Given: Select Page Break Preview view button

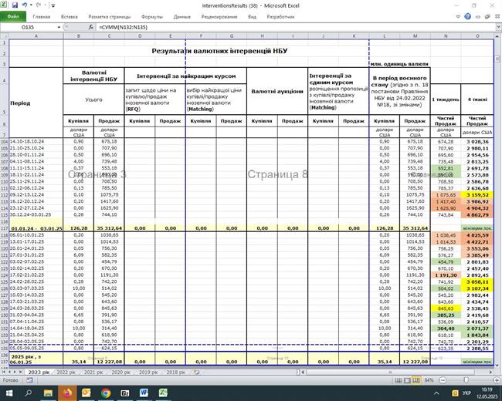Looking at the screenshot, I should pyautogui.click(x=416, y=380).
